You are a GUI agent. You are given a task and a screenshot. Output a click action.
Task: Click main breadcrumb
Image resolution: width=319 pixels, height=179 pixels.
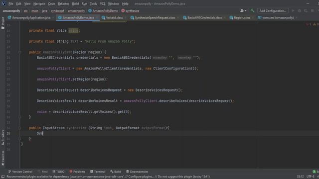(35, 11)
